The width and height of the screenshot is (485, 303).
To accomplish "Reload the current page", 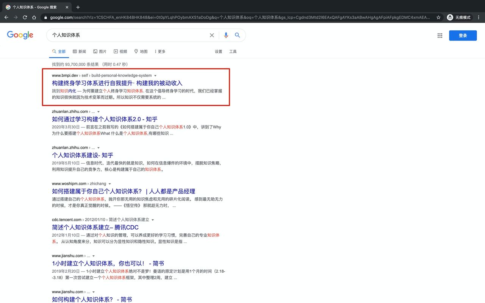I will coord(25,17).
